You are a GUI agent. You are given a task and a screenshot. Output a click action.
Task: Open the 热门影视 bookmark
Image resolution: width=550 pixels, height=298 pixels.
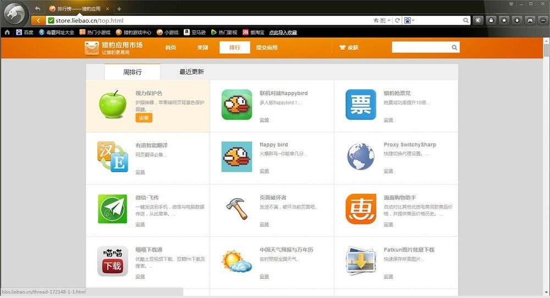click(x=224, y=32)
